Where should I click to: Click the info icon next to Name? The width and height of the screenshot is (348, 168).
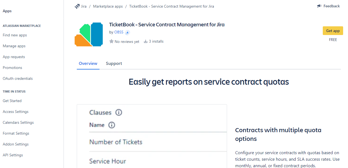point(111,125)
